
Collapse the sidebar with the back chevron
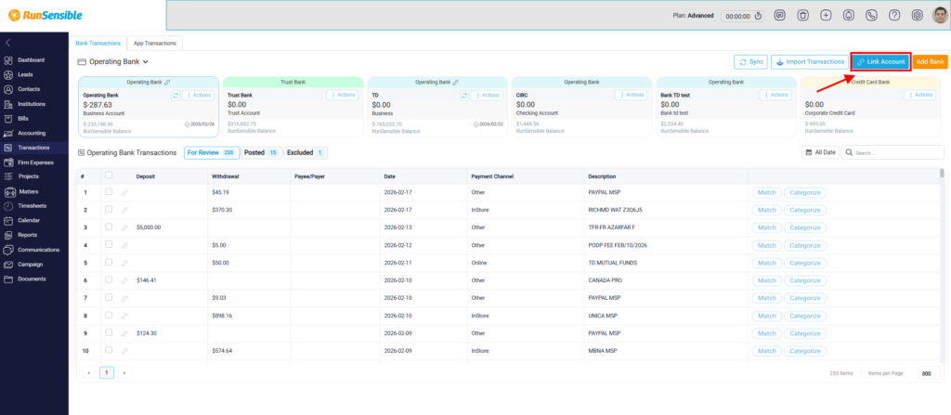[x=7, y=43]
